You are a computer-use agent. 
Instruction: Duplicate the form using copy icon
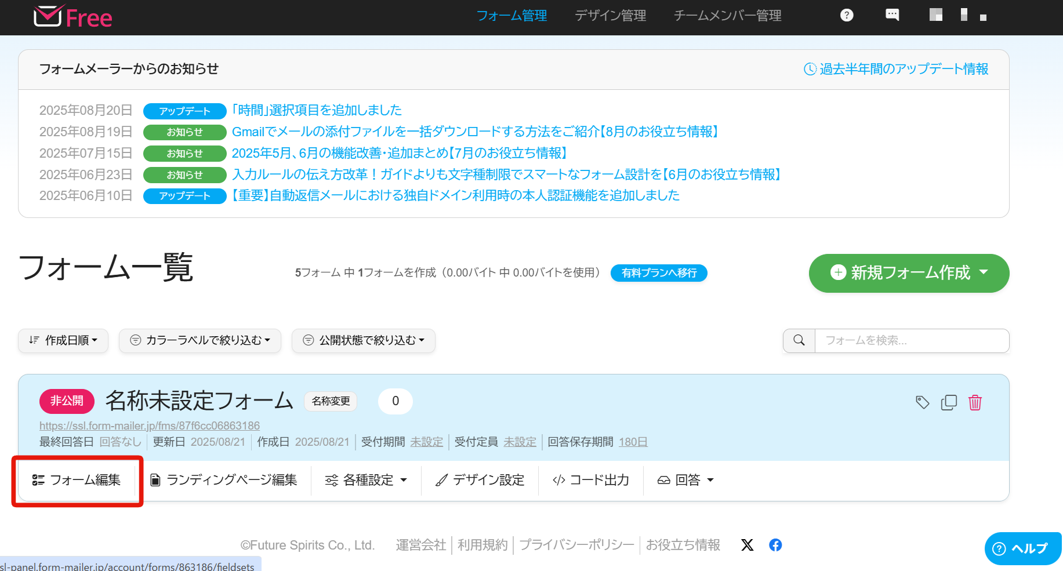click(x=949, y=402)
